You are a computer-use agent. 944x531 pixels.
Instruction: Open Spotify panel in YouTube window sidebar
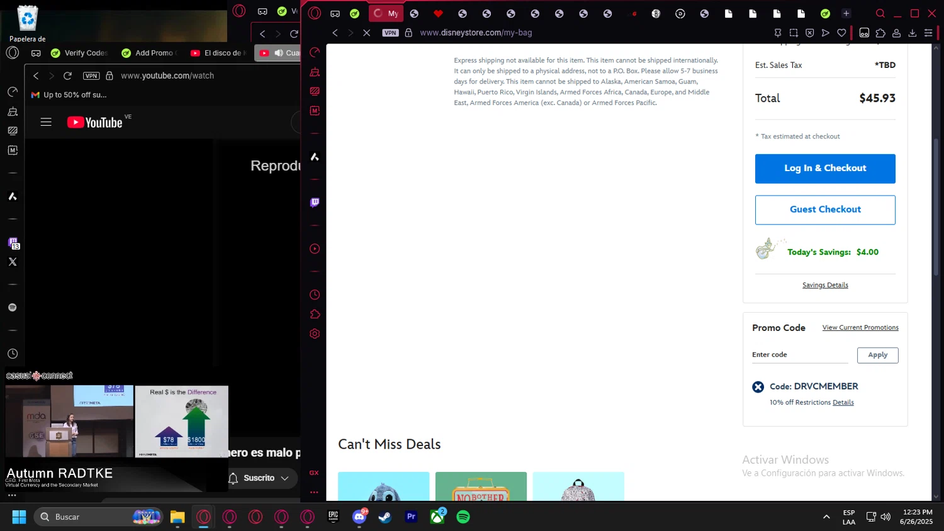tap(13, 308)
